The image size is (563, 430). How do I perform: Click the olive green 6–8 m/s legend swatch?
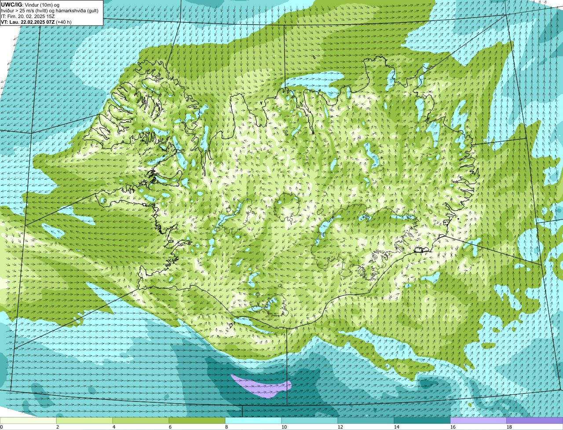197,421
